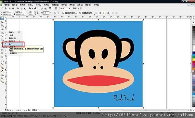Screen dimensions: 195x118
Task: Click the width field 127.0 mm
Action: [21, 12]
